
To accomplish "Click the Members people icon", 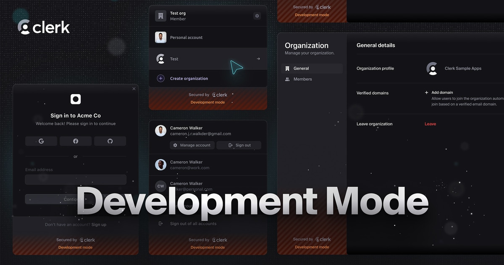I will pos(287,79).
